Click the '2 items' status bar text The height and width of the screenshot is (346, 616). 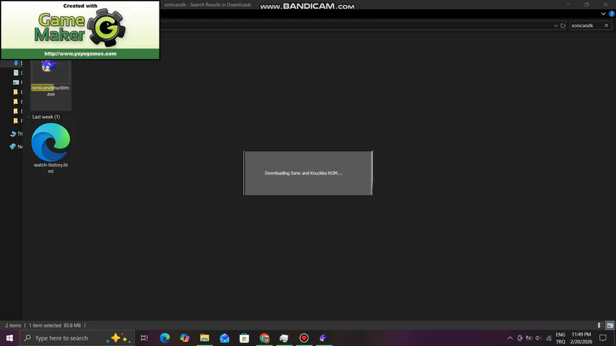(13, 325)
